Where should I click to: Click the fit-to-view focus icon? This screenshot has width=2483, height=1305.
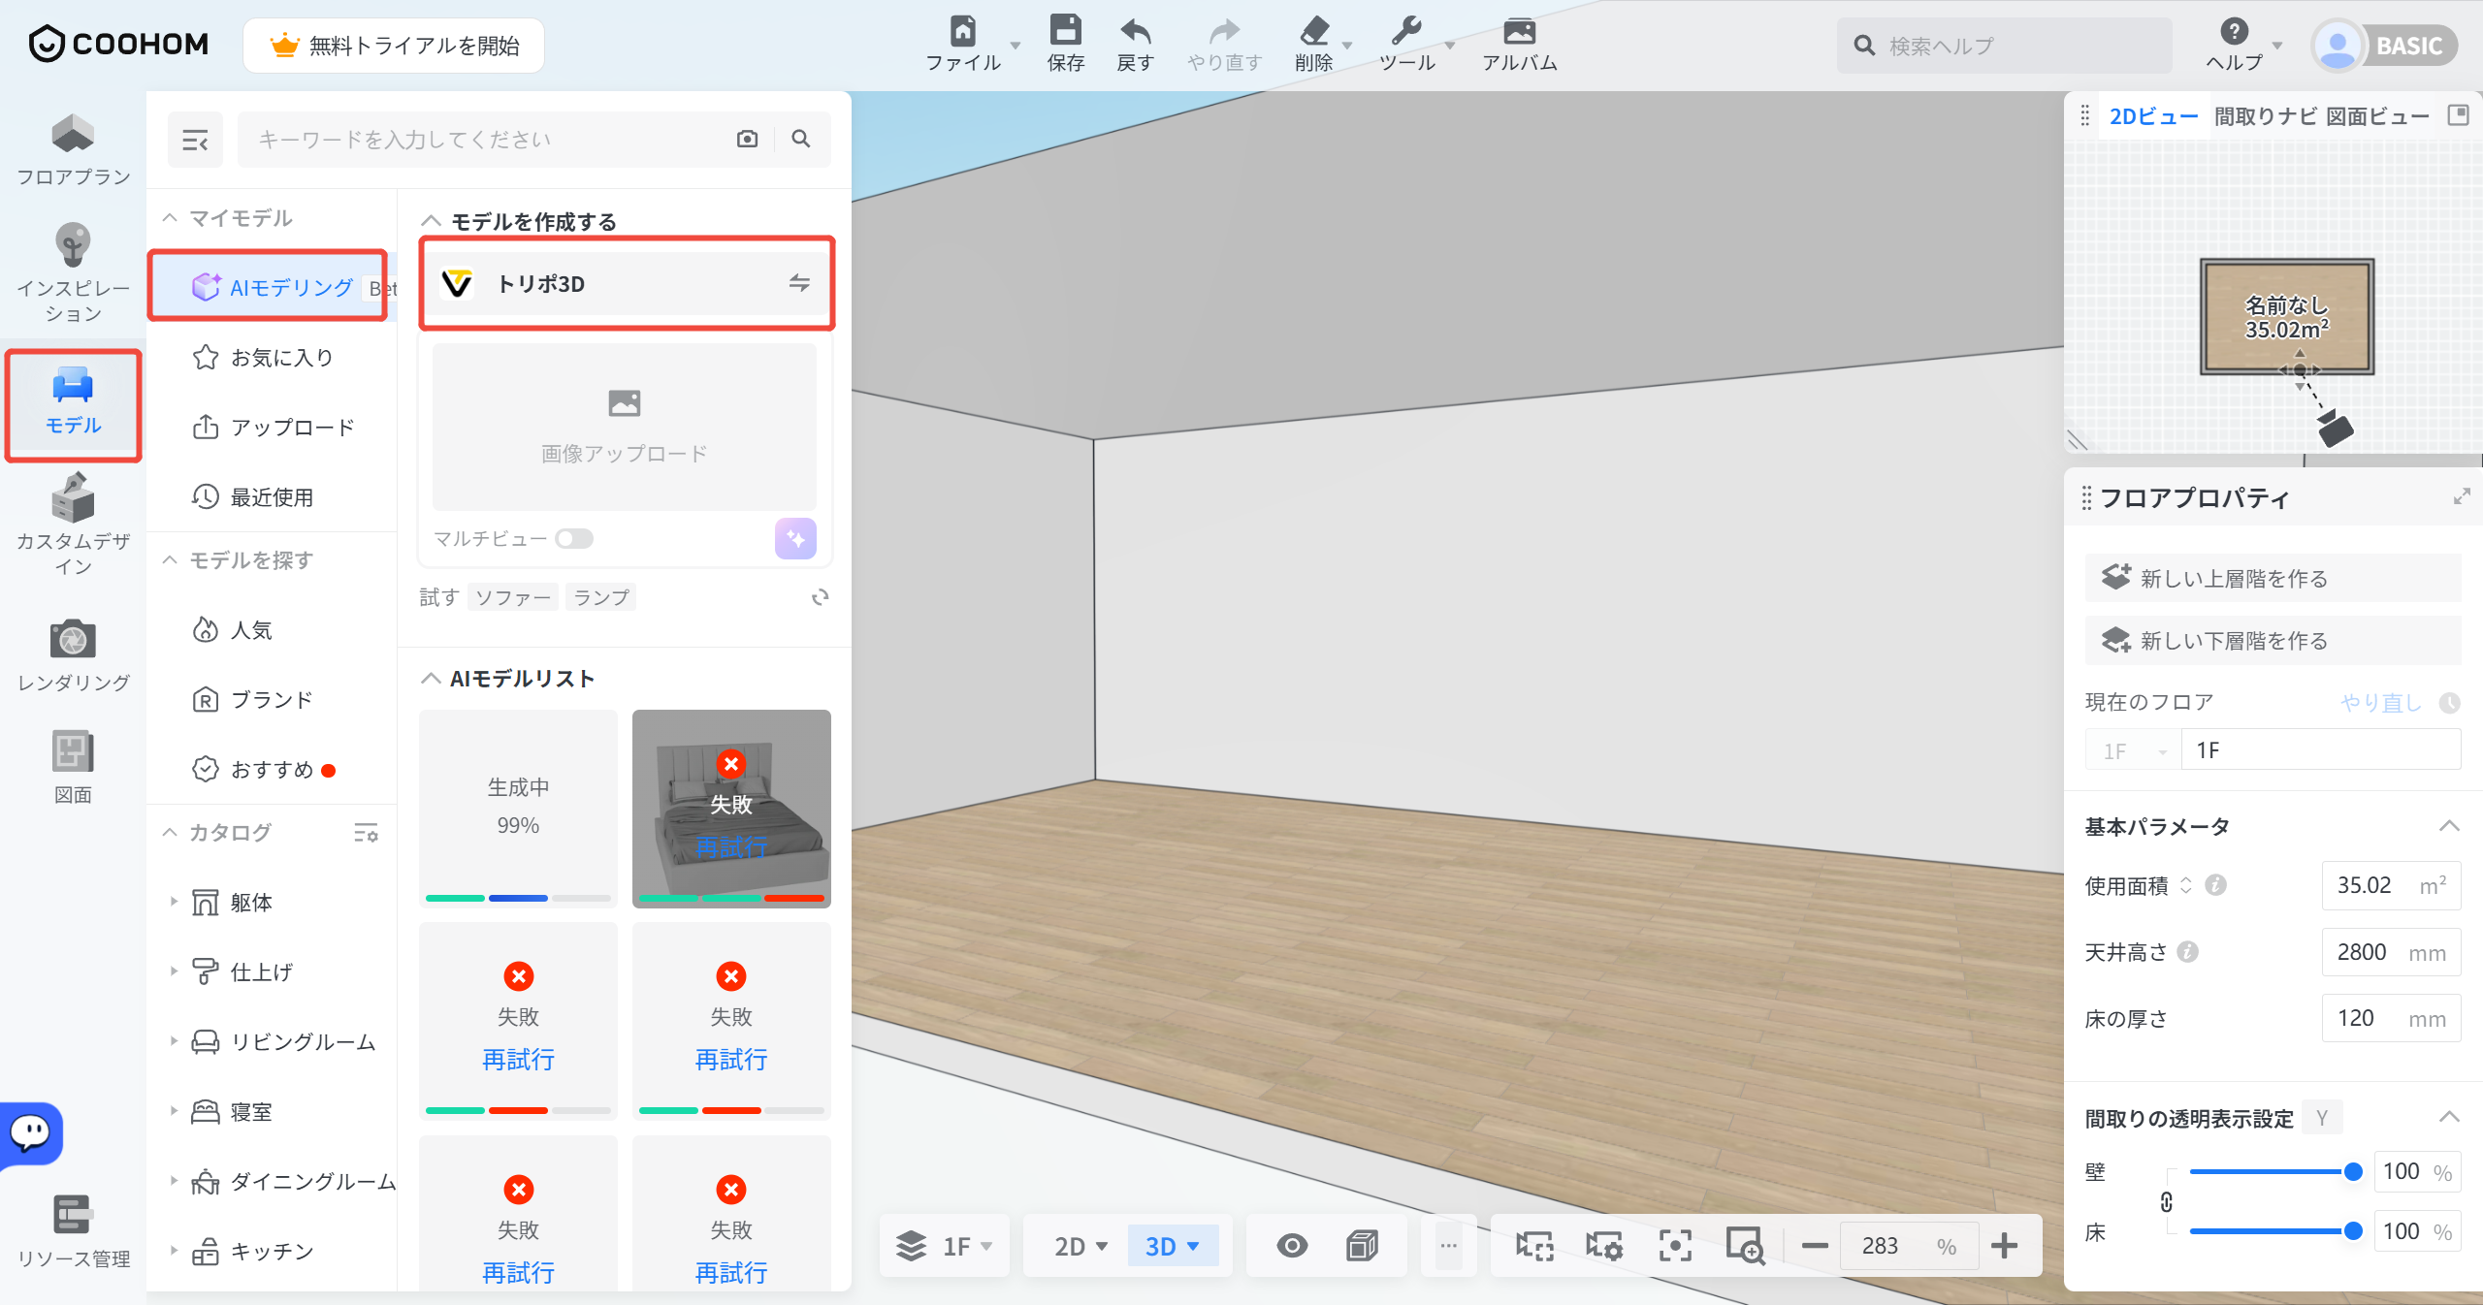click(x=1675, y=1246)
